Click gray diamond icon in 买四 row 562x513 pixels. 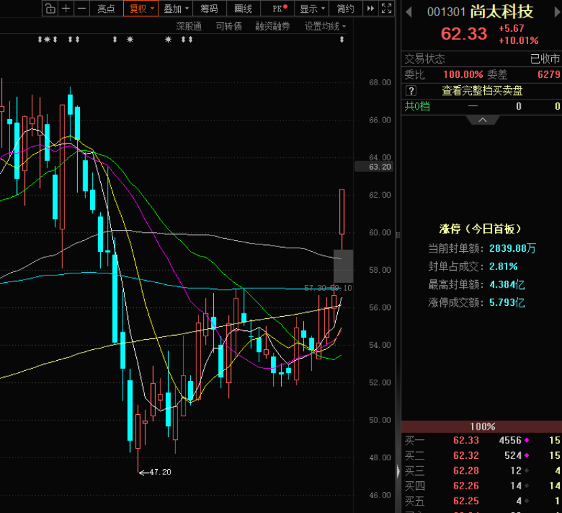pos(527,486)
